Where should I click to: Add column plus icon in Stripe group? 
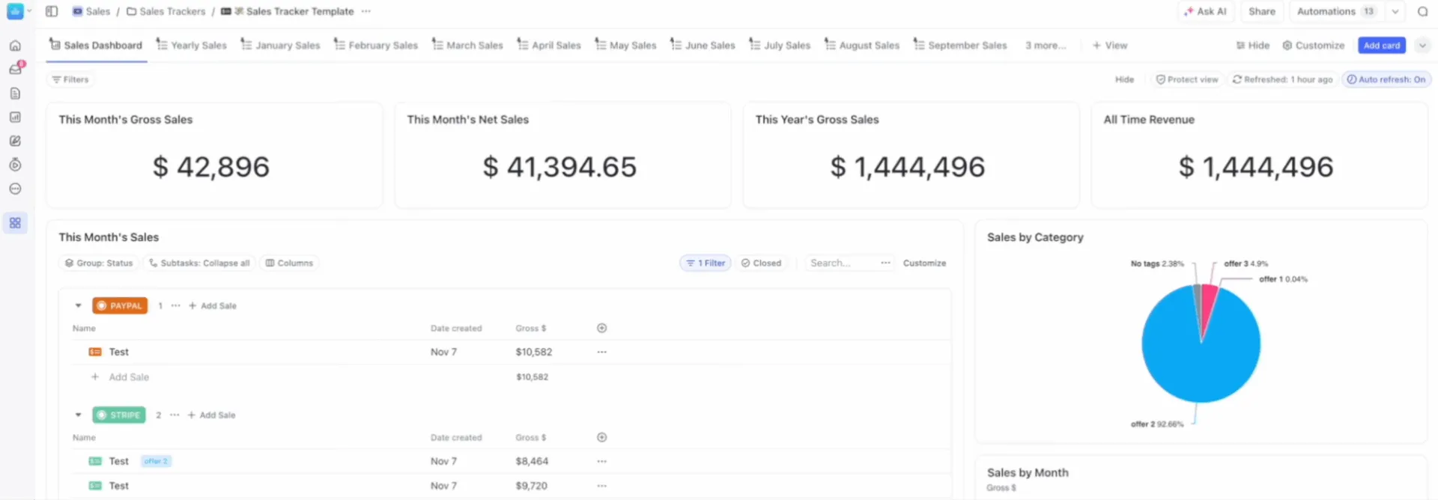[601, 437]
